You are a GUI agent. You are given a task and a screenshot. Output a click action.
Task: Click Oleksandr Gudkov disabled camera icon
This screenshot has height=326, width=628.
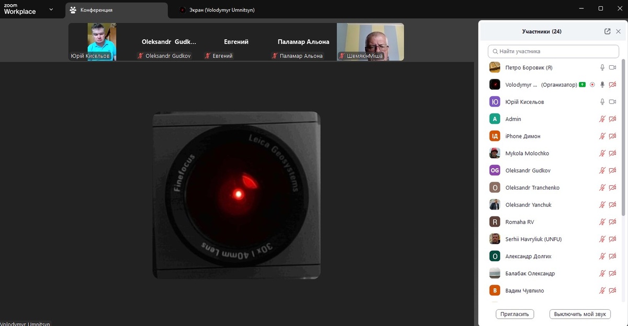pos(612,170)
